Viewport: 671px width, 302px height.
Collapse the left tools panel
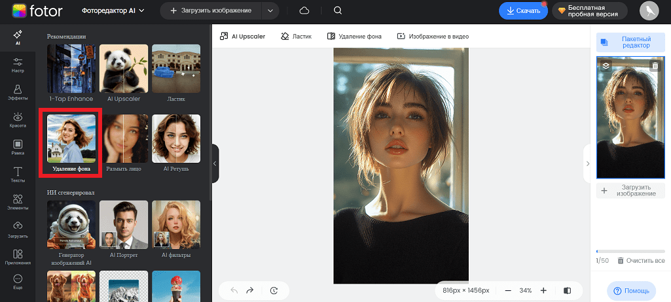point(215,164)
